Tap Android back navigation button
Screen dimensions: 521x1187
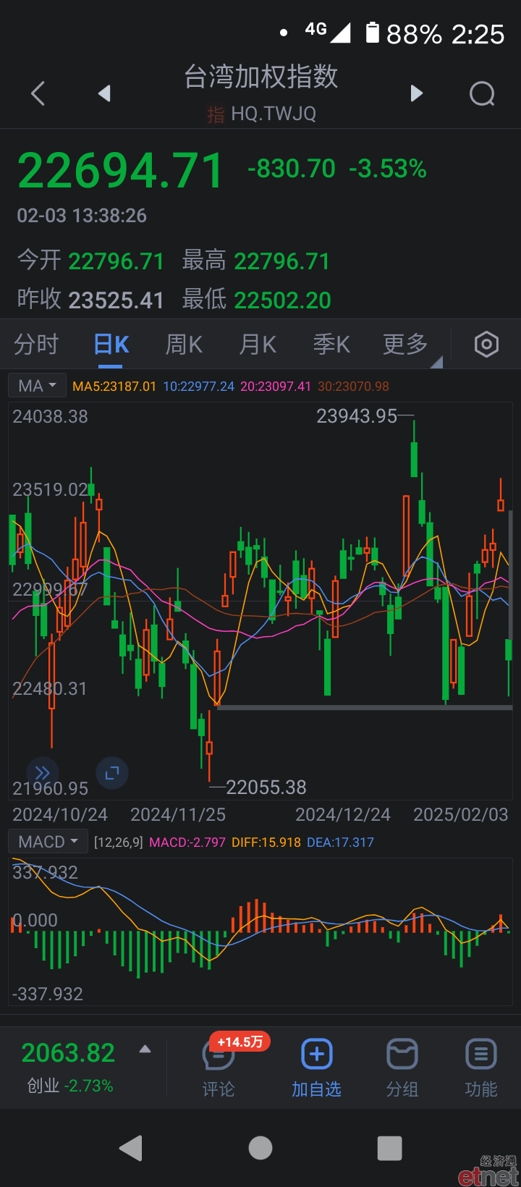point(131,1148)
